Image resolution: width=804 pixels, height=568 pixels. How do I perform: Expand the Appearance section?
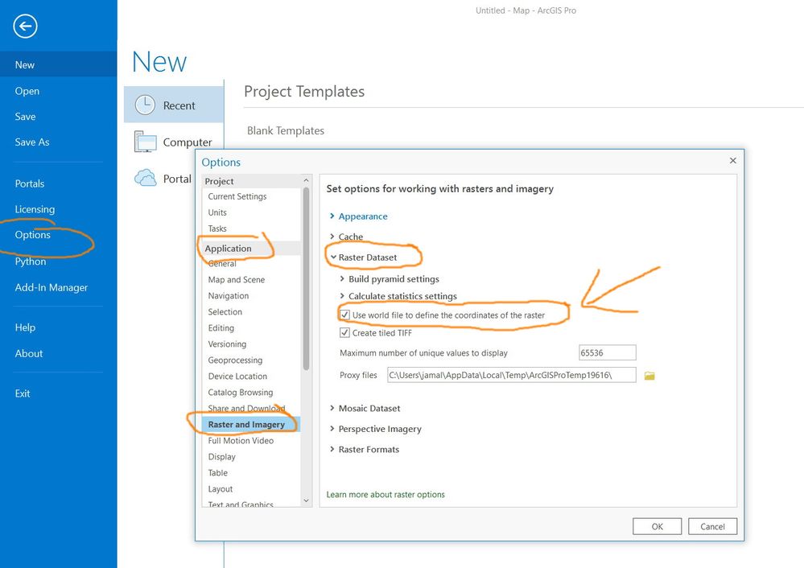click(x=362, y=216)
